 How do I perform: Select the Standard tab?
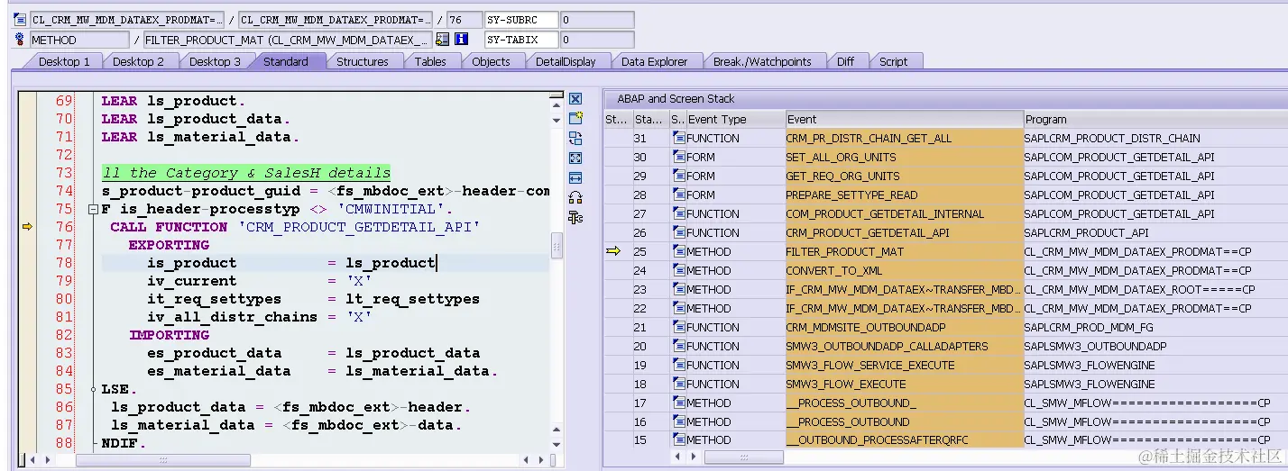coord(286,61)
